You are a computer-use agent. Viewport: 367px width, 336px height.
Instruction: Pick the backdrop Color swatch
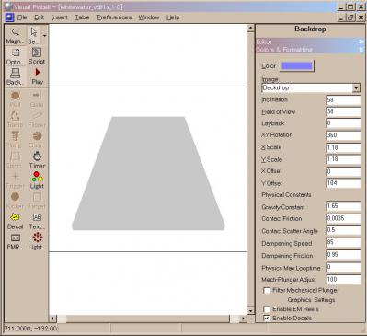(297, 66)
